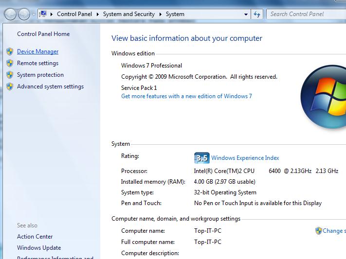Expand the arrow before Control Panel breadcrumb
Image resolution: width=346 pixels, height=259 pixels.
coord(52,14)
